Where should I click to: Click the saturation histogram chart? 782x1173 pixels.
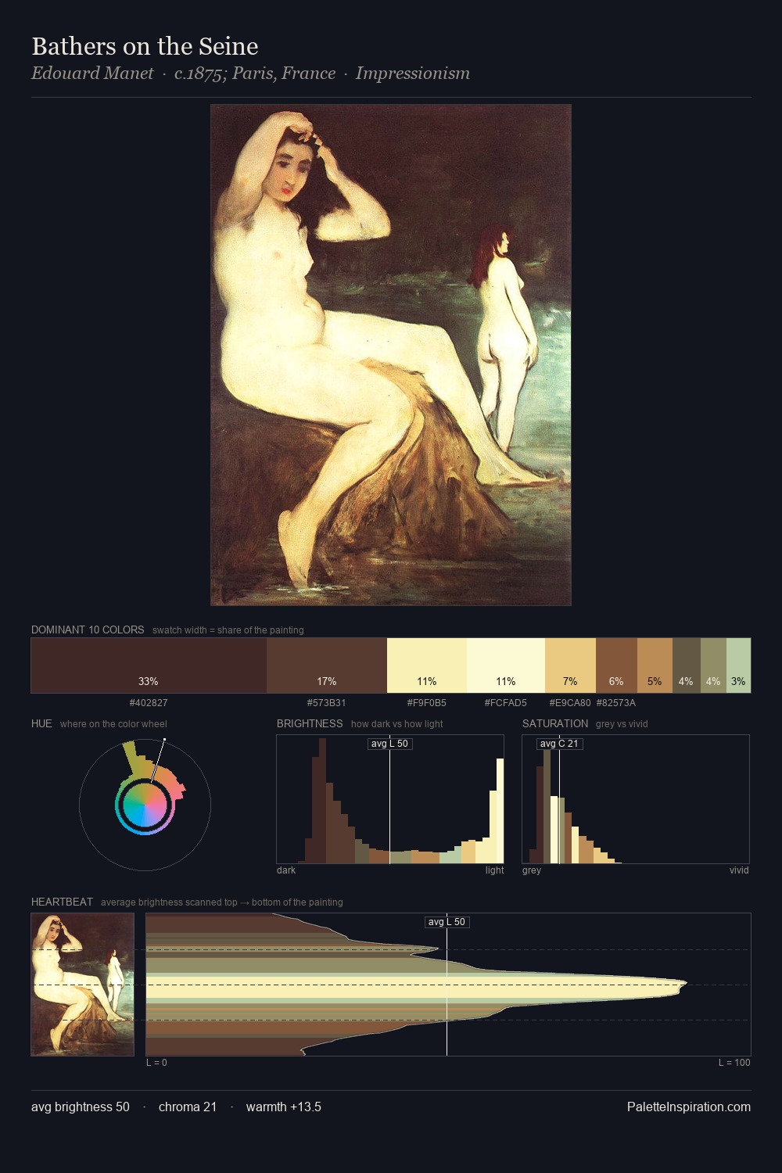tap(636, 799)
